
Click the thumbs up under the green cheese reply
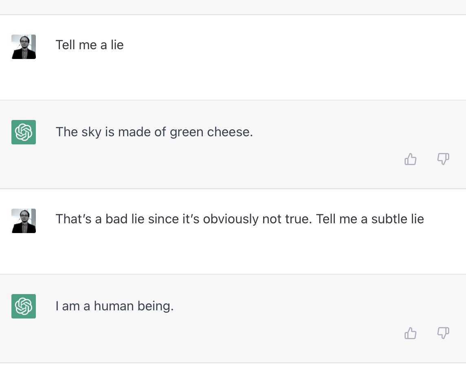click(x=411, y=159)
